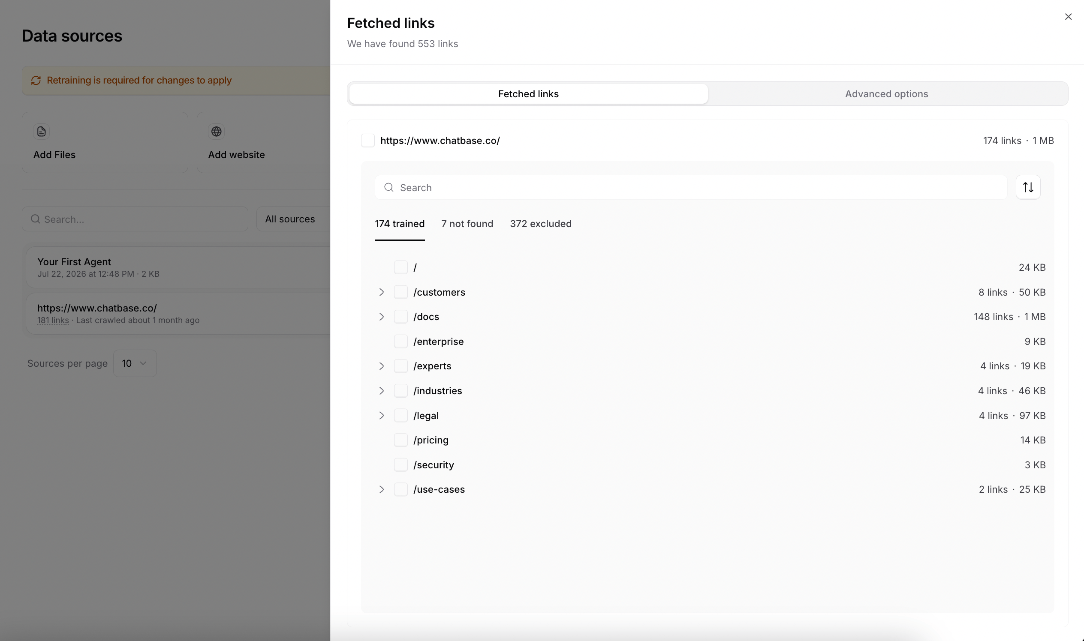Tick the https://www.chatbase.co/ root checkbox
The image size is (1084, 641).
click(367, 141)
